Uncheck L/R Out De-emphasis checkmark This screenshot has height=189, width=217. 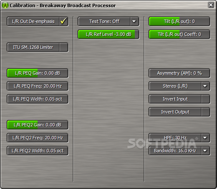coord(63,21)
